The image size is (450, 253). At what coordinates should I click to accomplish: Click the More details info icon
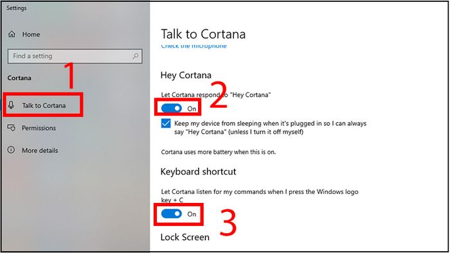11,150
